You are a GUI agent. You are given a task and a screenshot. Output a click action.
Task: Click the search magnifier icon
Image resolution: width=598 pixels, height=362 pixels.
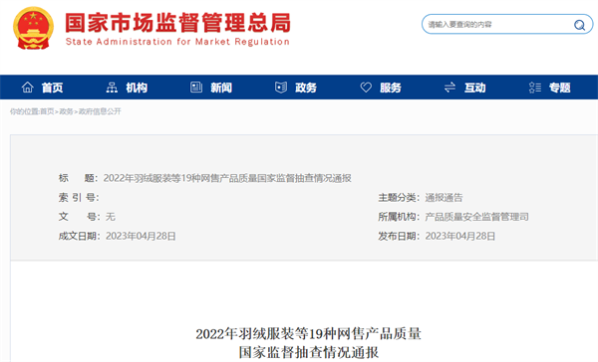pyautogui.click(x=579, y=25)
